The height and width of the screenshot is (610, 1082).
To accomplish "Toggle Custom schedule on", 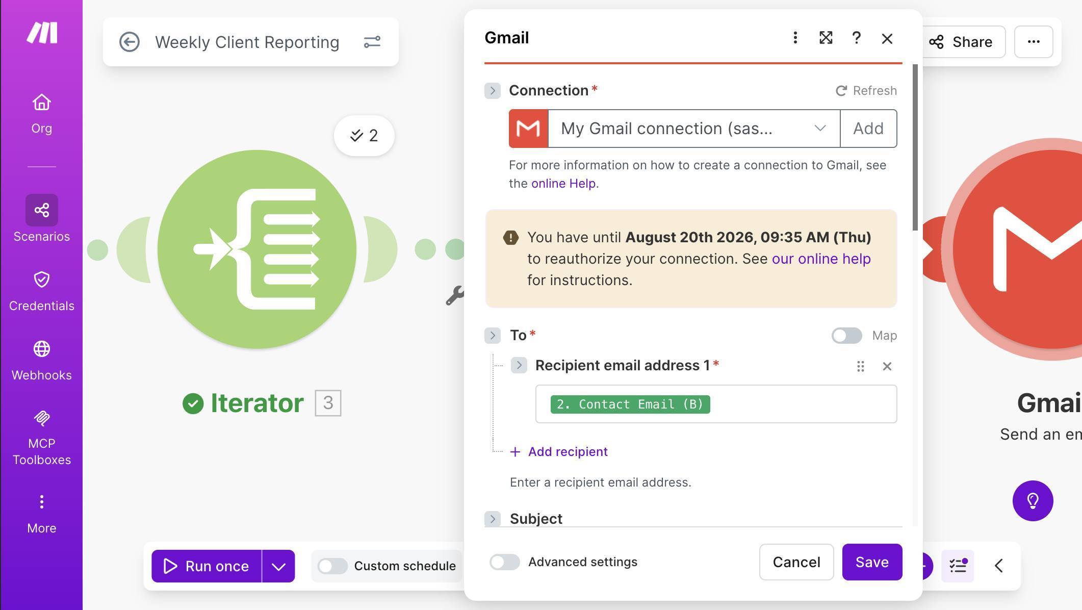I will point(332,566).
